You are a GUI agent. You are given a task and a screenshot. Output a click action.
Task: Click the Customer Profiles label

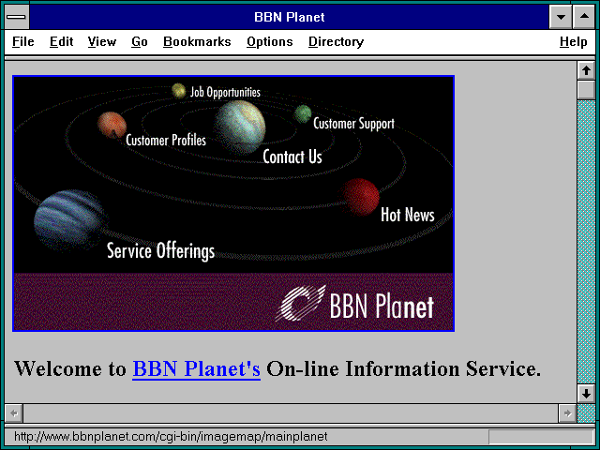point(166,140)
